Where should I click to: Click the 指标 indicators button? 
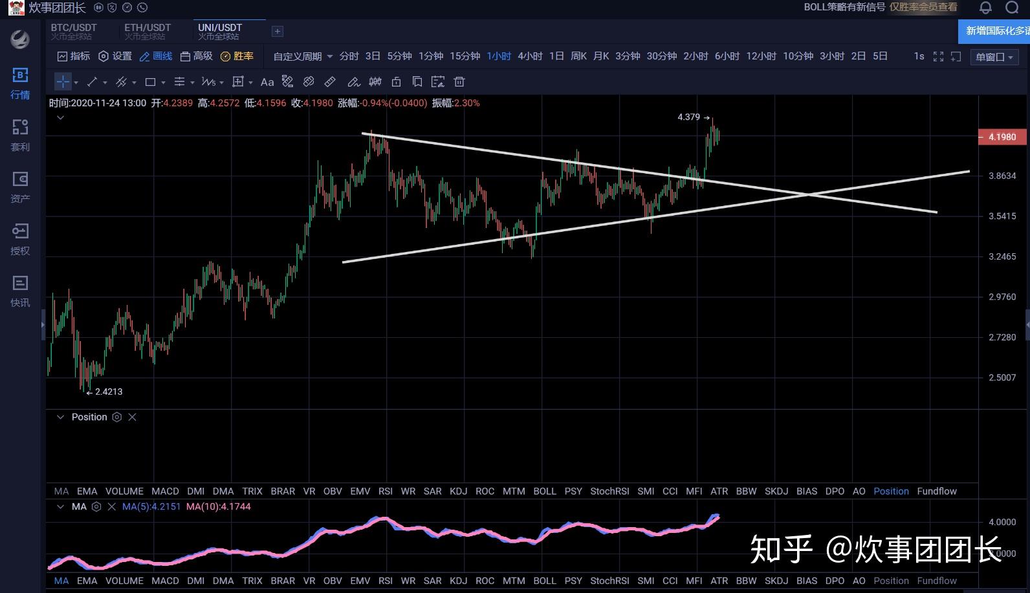click(74, 56)
